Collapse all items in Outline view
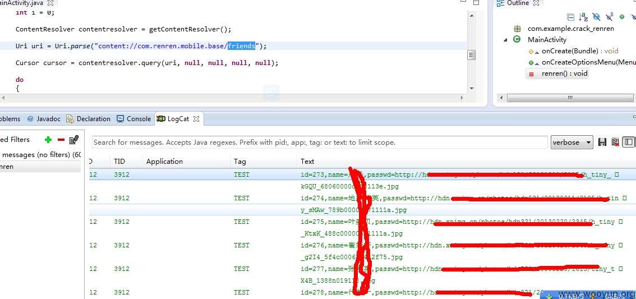This screenshot has width=636, height=299. [x=571, y=17]
